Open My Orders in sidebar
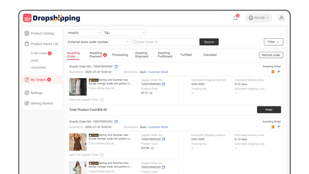Image resolution: width=309 pixels, height=174 pixels. [x=42, y=80]
